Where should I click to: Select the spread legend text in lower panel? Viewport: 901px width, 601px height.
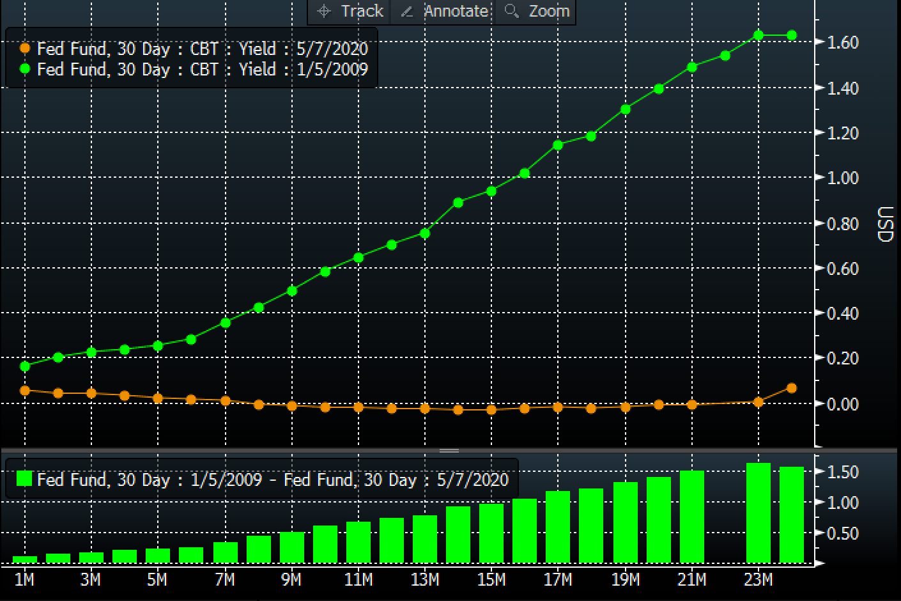pos(272,479)
